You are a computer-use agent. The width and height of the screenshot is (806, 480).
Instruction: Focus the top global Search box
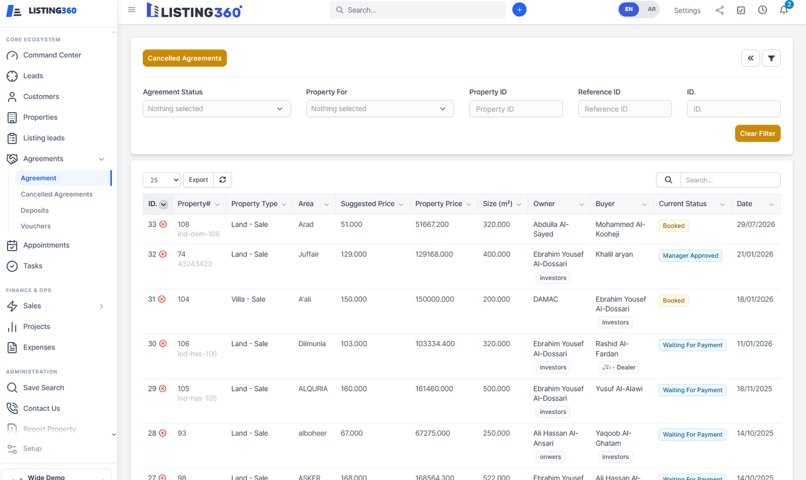tap(417, 10)
